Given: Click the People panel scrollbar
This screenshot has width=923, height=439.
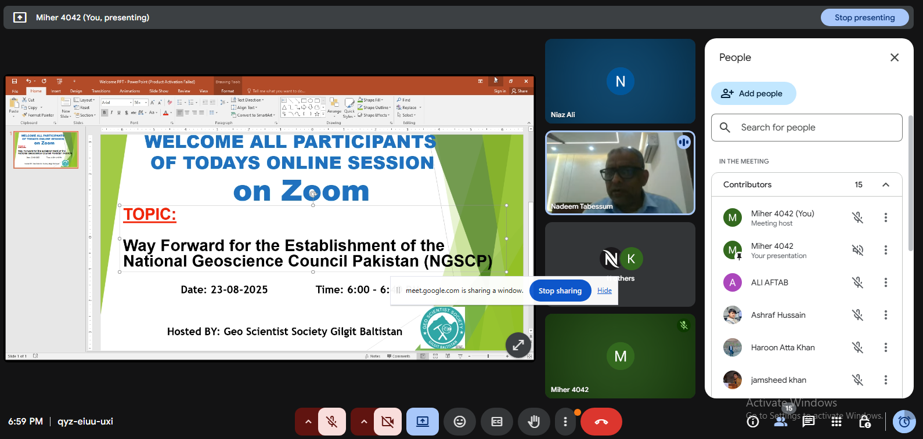Looking at the screenshot, I should pos(910,183).
